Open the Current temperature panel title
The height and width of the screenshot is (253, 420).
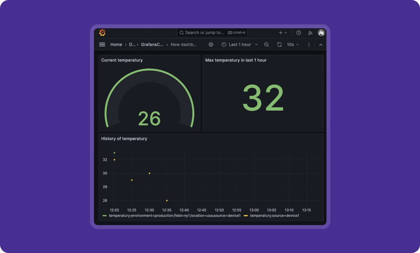[x=122, y=60]
